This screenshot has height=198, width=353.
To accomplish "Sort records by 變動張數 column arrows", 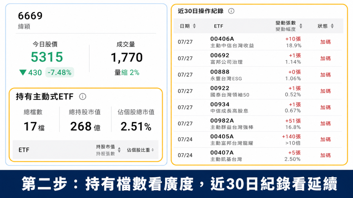I will 301,26.
